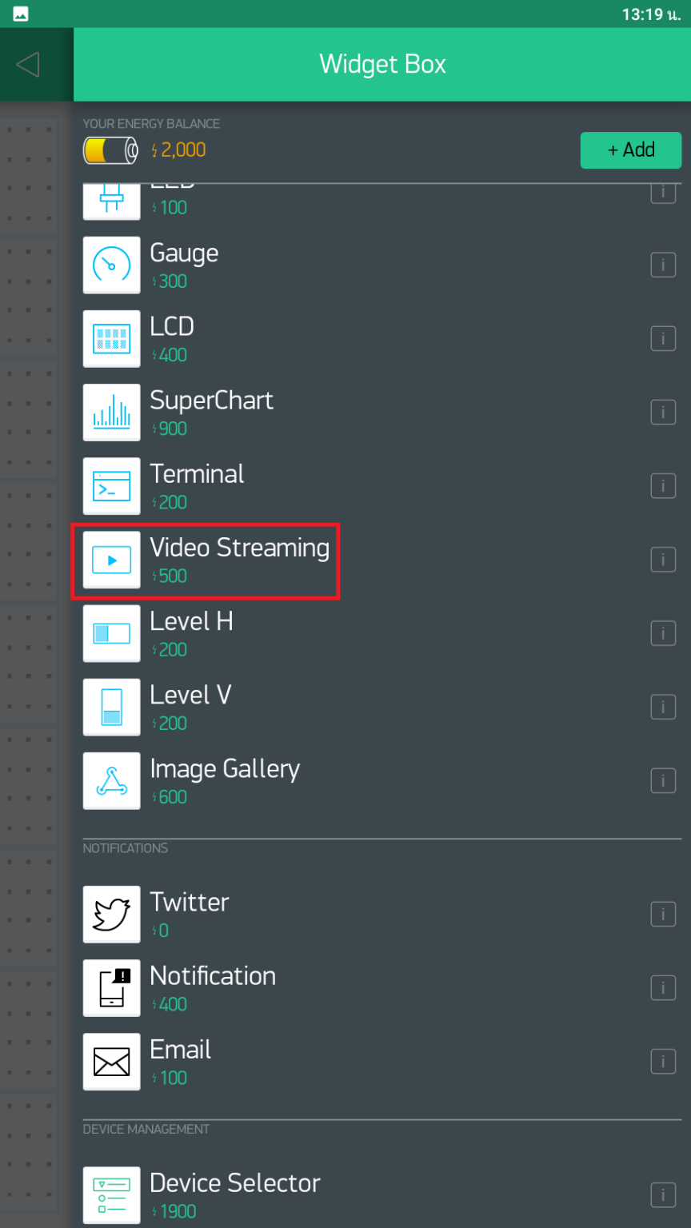Tap the SuperChart bar chart icon

click(112, 413)
